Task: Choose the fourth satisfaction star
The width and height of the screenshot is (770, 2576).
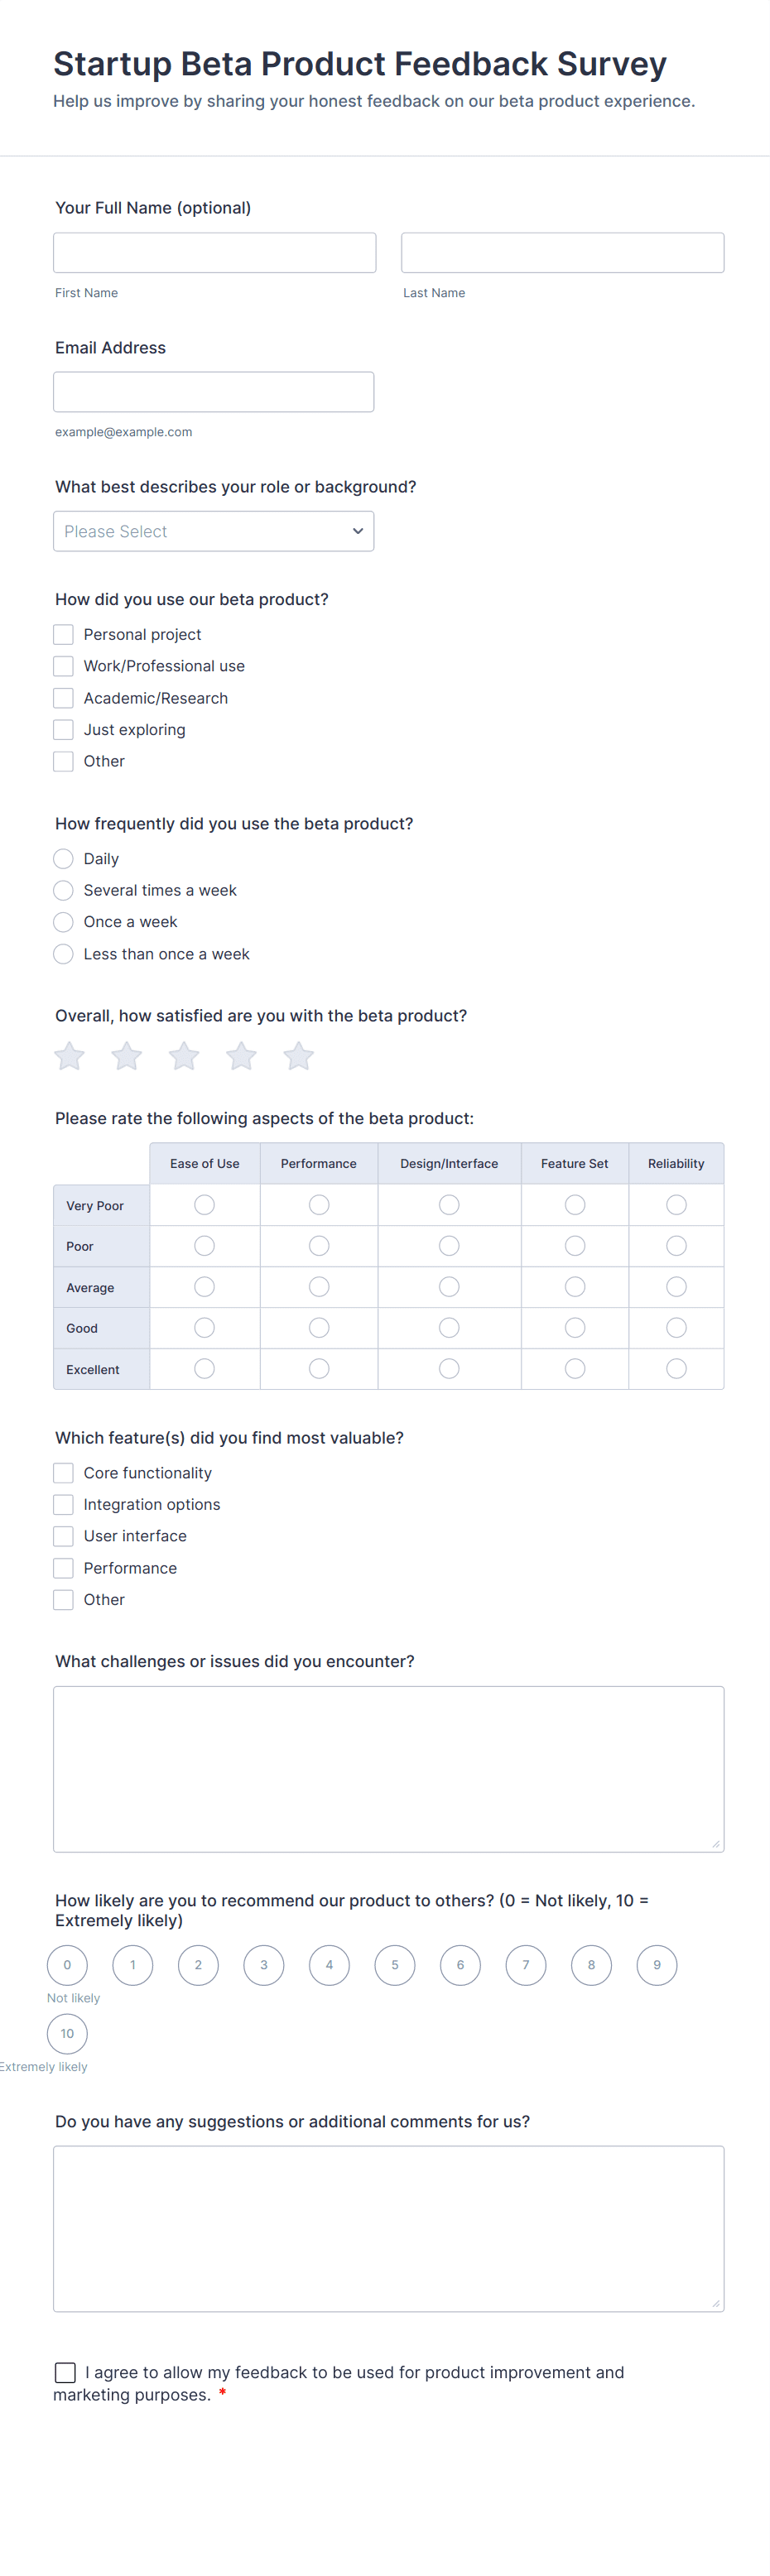Action: (x=241, y=1056)
